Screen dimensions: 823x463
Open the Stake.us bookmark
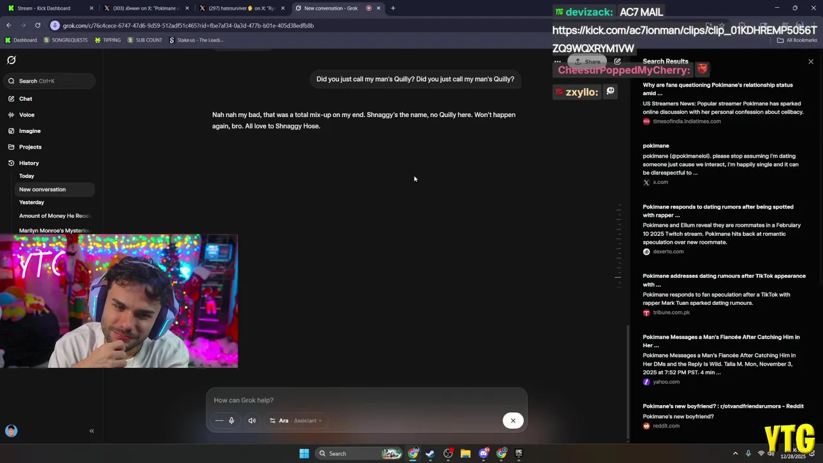tap(195, 40)
